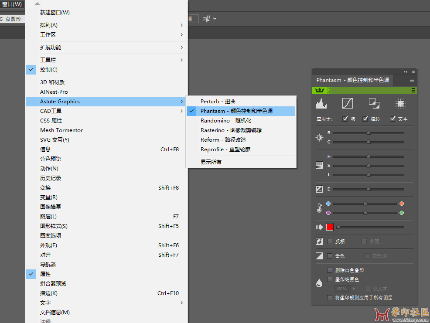This screenshot has height=323, width=430.
Task: Select Randomino - 随机化
Action: click(x=241, y=121)
